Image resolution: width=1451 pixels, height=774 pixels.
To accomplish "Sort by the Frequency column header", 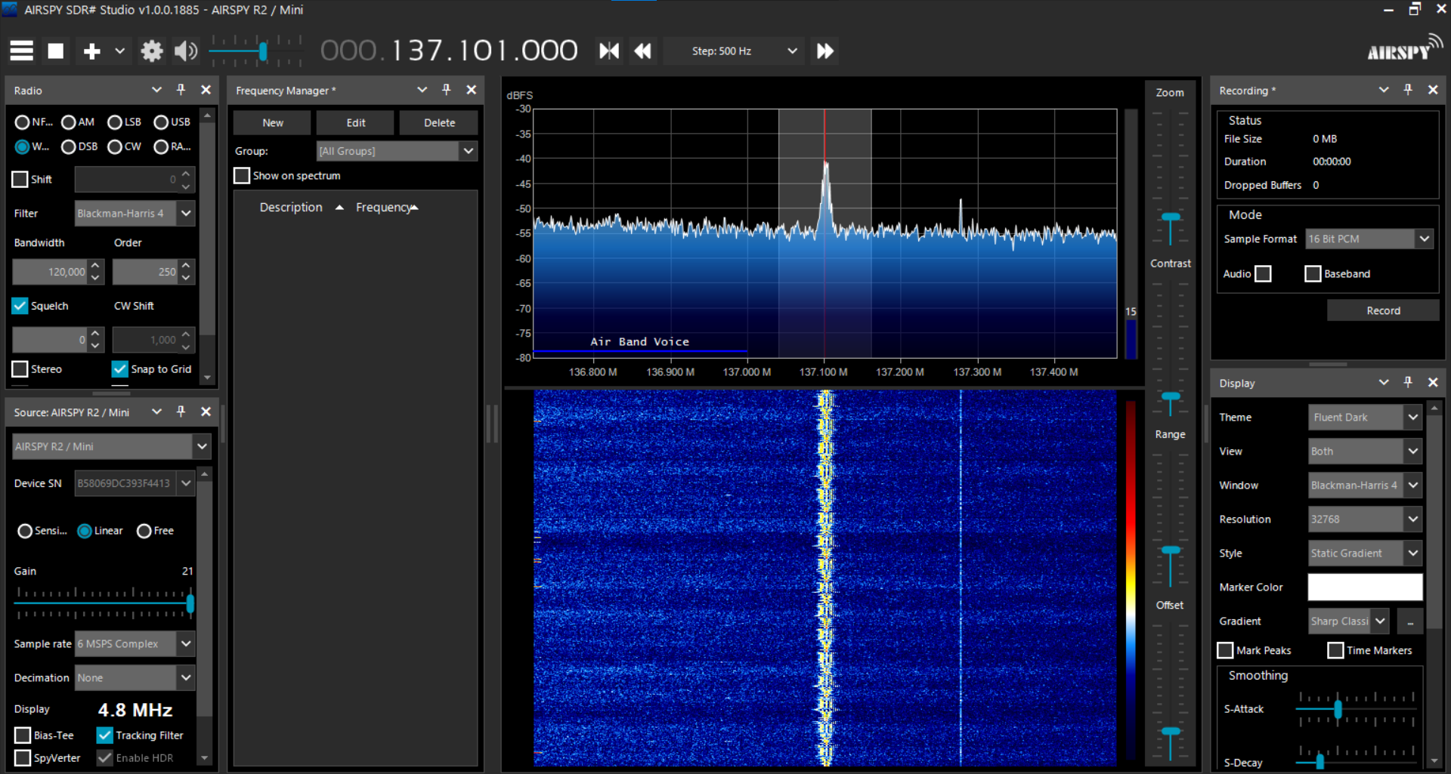I will [384, 207].
